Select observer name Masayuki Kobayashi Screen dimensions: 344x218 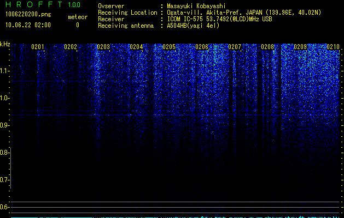[x=196, y=6]
